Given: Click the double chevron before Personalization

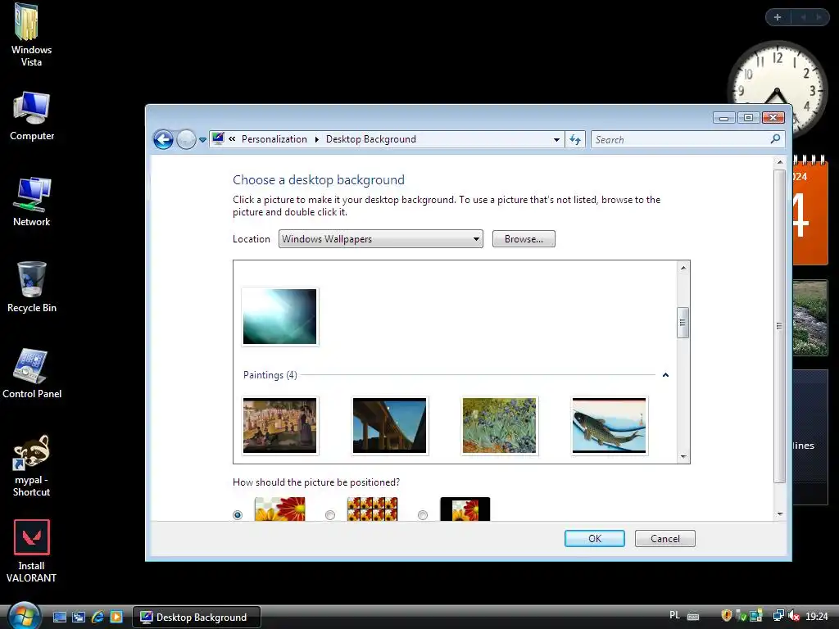Looking at the screenshot, I should (232, 138).
